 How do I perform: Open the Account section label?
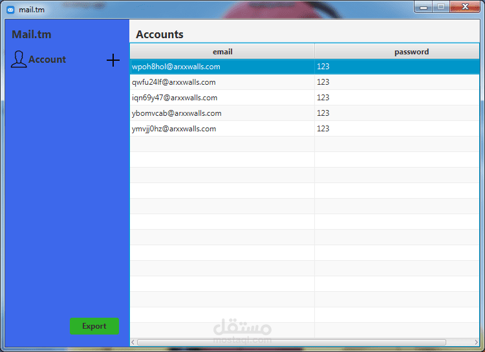click(47, 59)
